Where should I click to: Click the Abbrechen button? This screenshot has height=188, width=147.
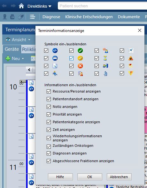pos(119,177)
